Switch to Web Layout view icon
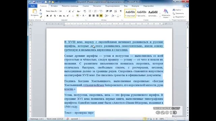The image size is (216, 121). [151, 119]
